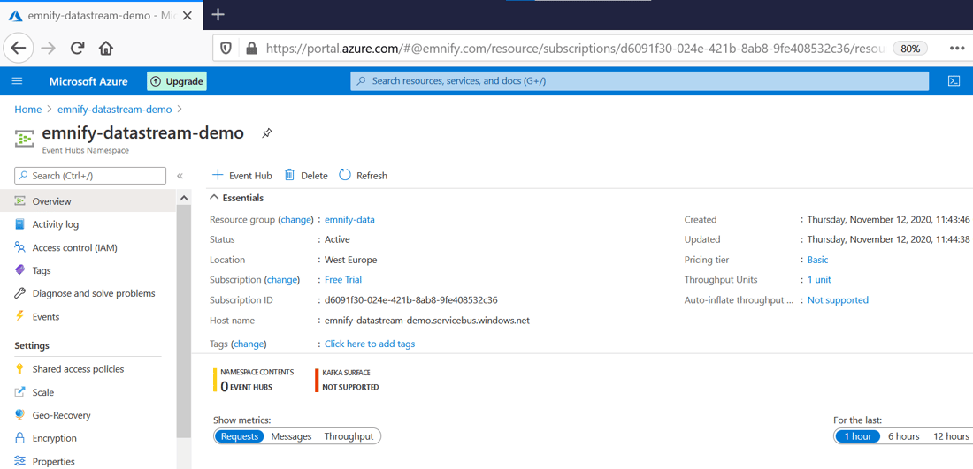Screen dimensions: 973x469
Task: Click the sidebar Search (Ctrl+/) field
Action: point(90,176)
